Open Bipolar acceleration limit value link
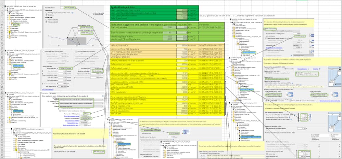 (x=71, y=125)
